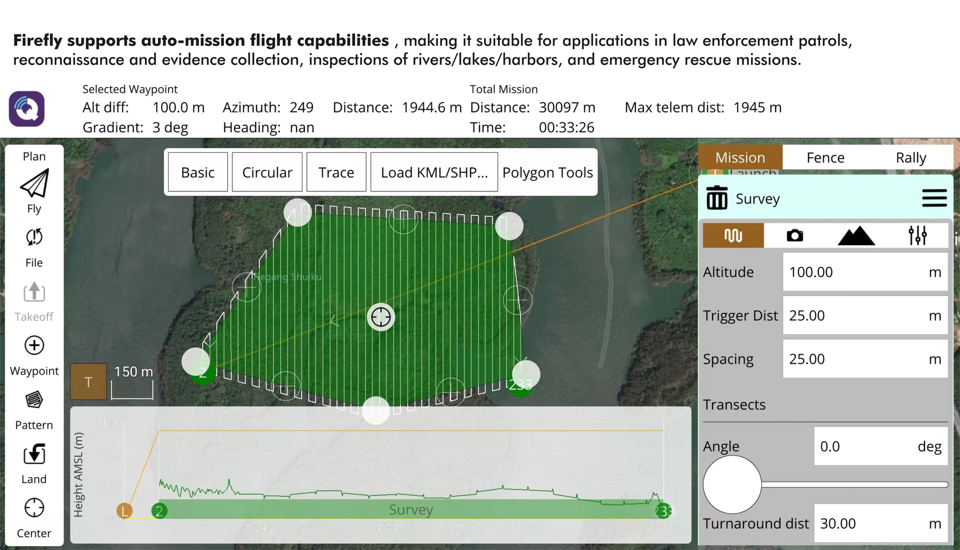Switch to the Rally tab
This screenshot has width=960, height=550.
[x=911, y=157]
